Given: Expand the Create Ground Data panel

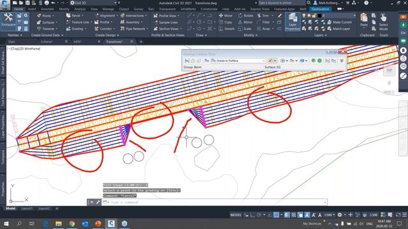Looking at the screenshot, I should (x=47, y=35).
